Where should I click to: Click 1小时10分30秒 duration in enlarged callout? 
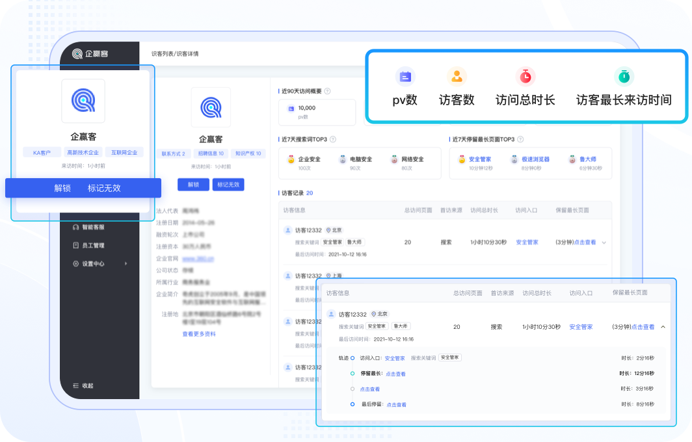point(542,327)
